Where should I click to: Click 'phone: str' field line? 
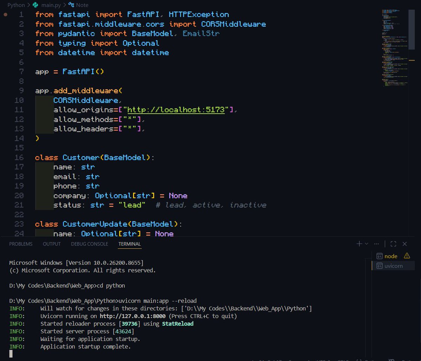pyautogui.click(x=76, y=186)
